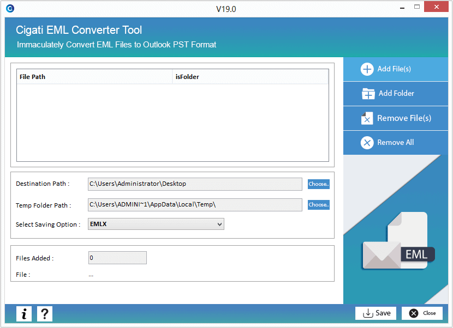Screen dimensions: 453x328
Task: Choose a destination path folder
Action: (318, 184)
